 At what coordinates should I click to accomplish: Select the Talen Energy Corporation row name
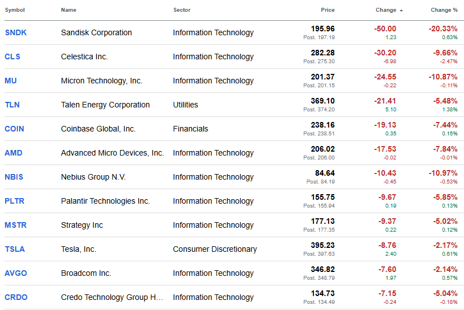click(105, 105)
